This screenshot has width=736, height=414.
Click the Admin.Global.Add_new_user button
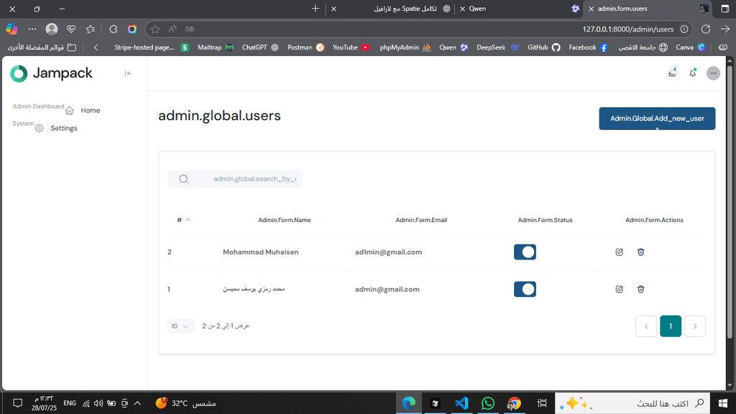click(x=657, y=119)
